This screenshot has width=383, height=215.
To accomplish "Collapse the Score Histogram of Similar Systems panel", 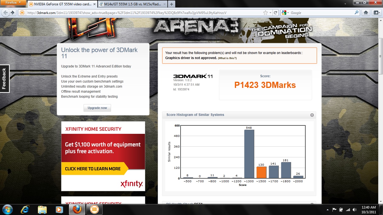I will [312, 115].
